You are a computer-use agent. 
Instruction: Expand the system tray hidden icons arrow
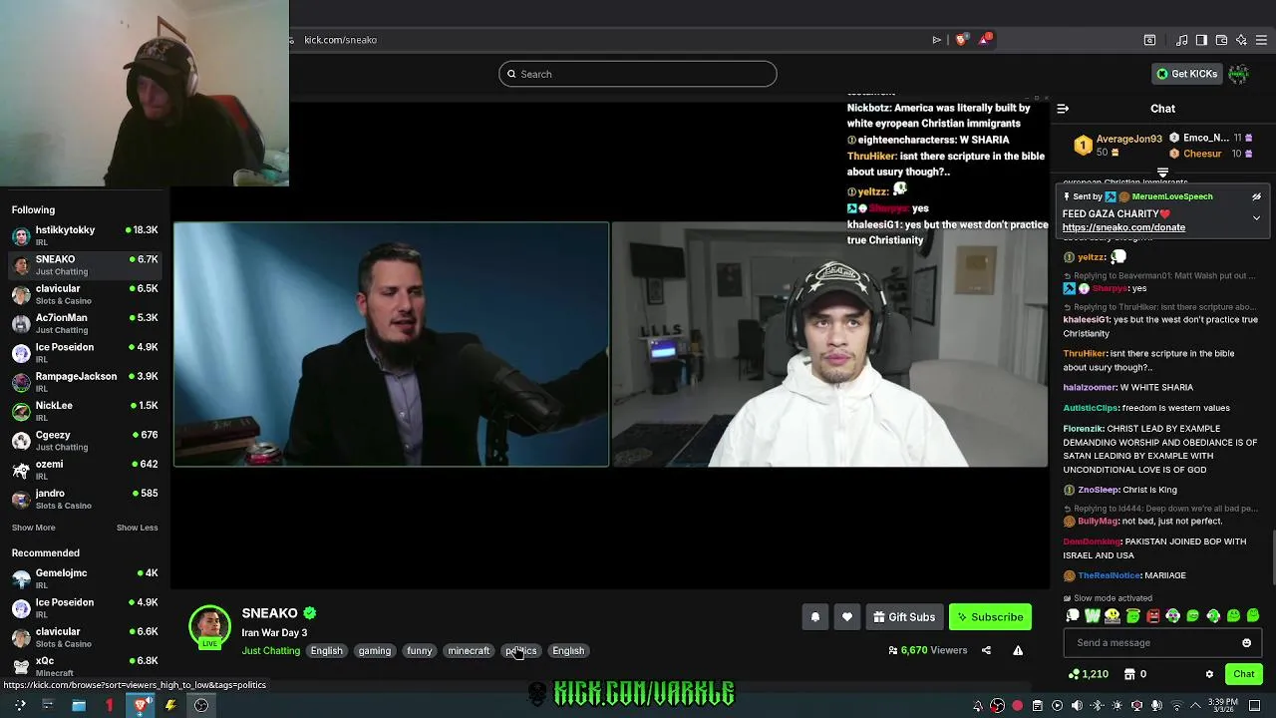coord(1195,706)
